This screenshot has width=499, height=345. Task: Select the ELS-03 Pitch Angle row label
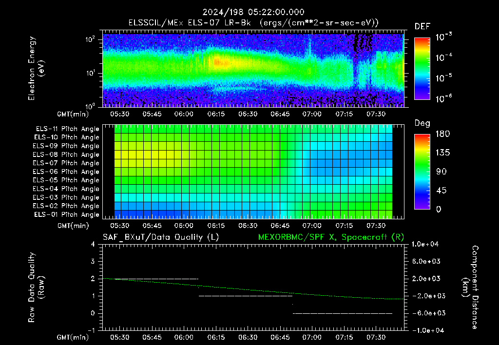point(66,197)
